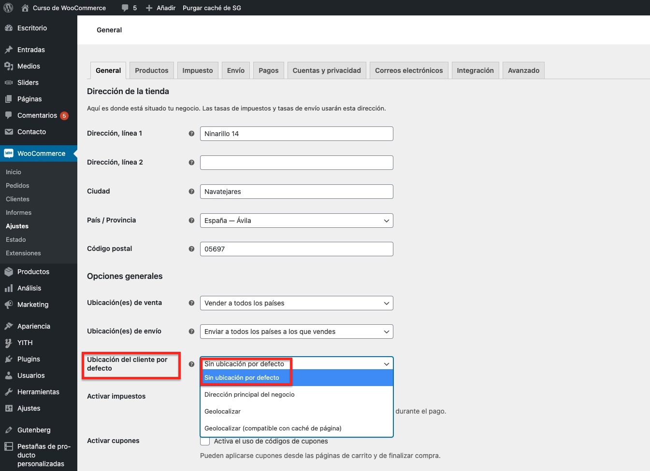Click the WooCommerce logo icon
This screenshot has width=650, height=471.
click(9, 153)
